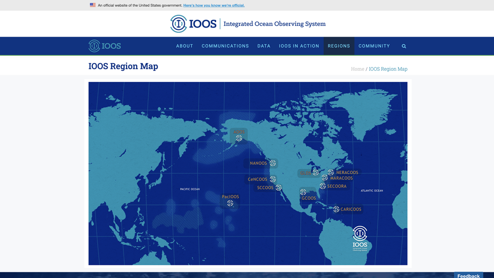Image resolution: width=494 pixels, height=278 pixels.
Task: Click the NERACOOS text label
Action: coord(347,173)
